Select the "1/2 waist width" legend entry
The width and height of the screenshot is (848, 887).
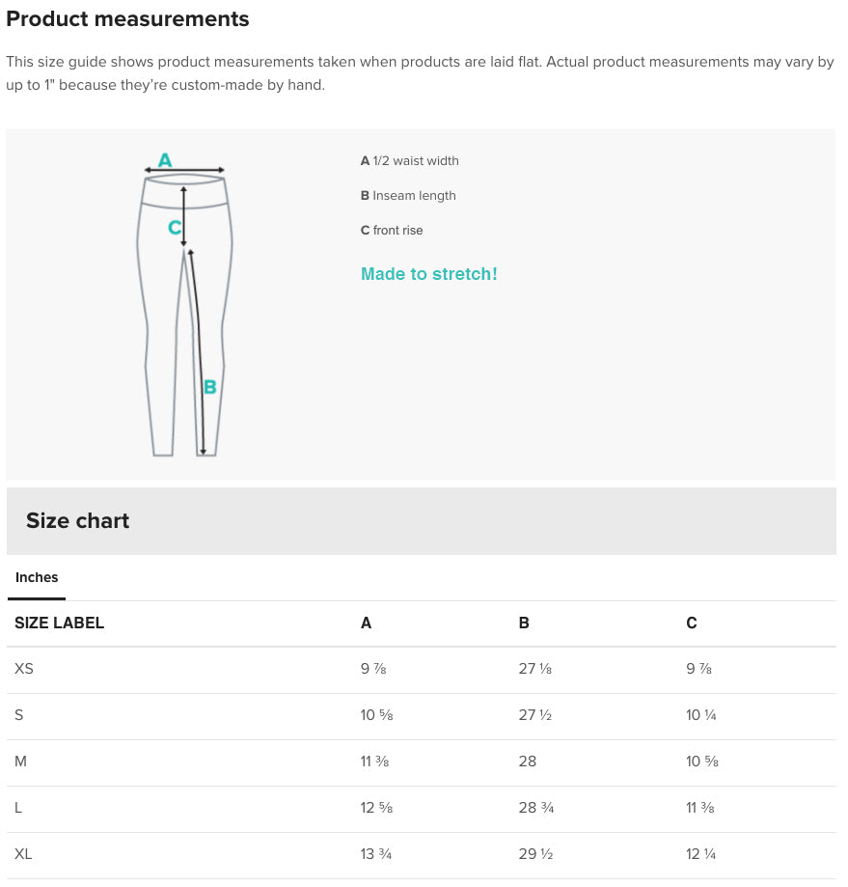tap(410, 161)
